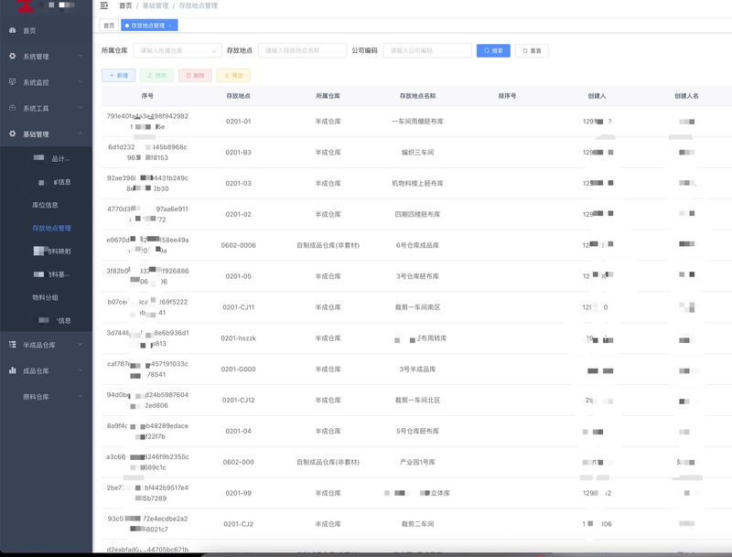Open 物料分组 in the sidebar

[45, 297]
